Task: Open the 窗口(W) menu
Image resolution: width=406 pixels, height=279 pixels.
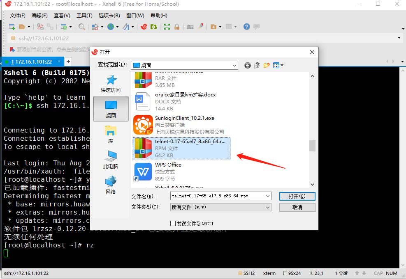Action: (x=135, y=16)
